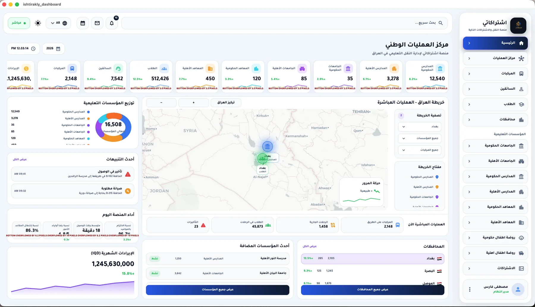
Task: Click the الطلاب stat card icon
Action: pos(164,69)
